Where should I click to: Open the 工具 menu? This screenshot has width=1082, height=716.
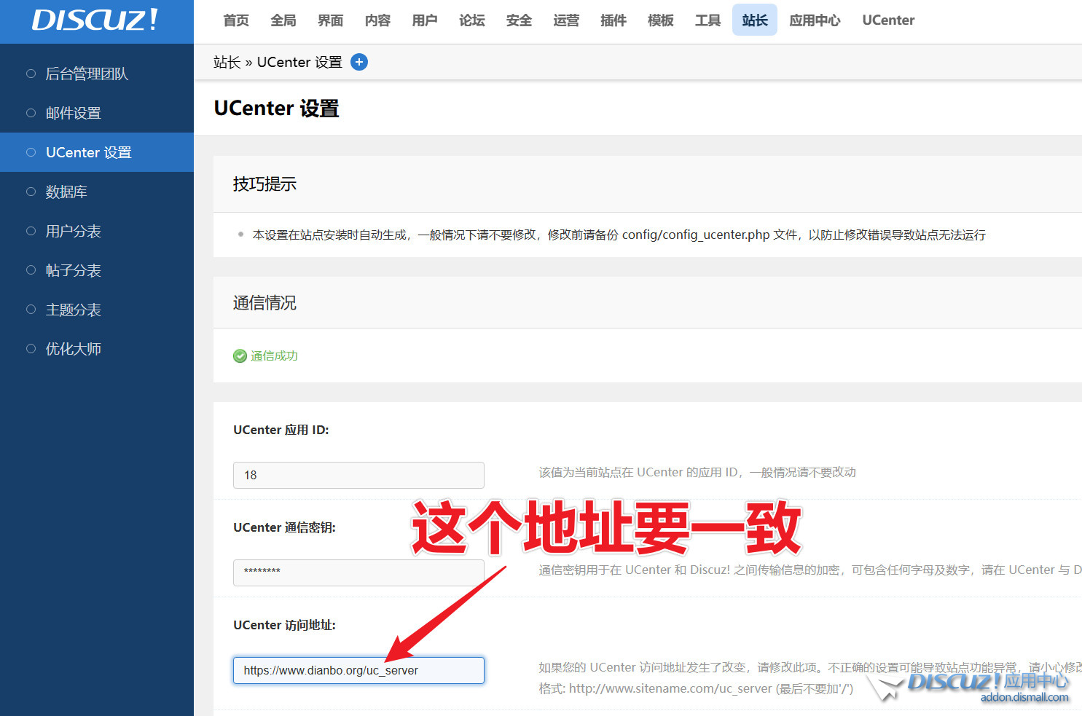coord(707,20)
